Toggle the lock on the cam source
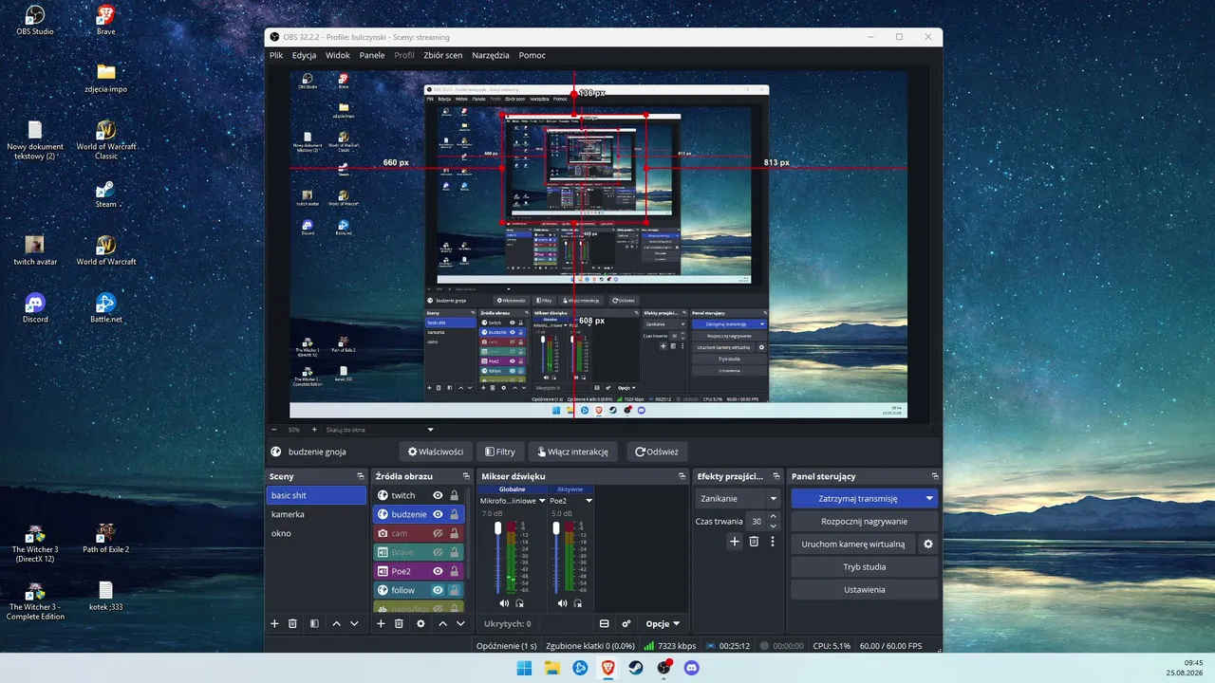This screenshot has width=1215, height=683. tap(455, 533)
